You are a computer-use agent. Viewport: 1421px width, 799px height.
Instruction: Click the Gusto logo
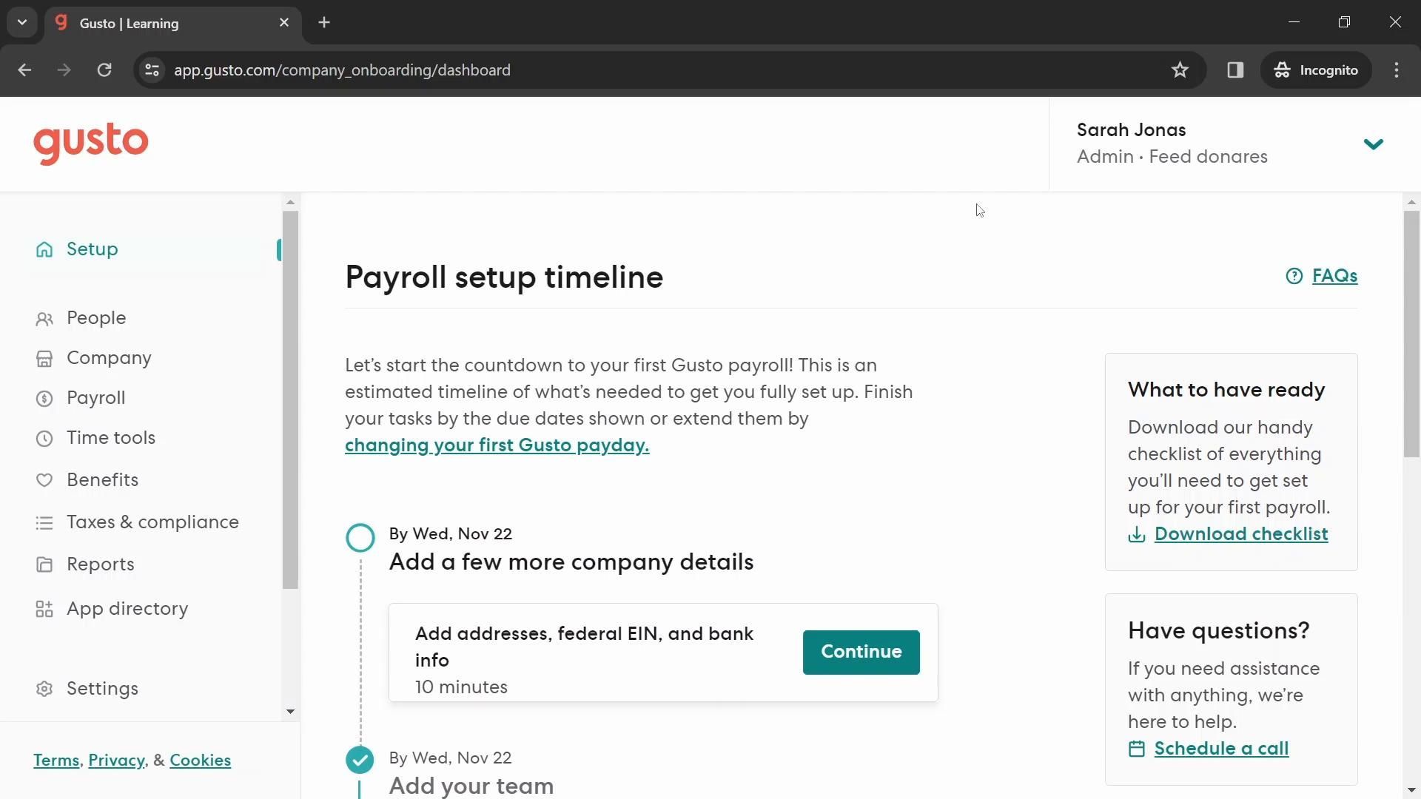[x=90, y=143]
